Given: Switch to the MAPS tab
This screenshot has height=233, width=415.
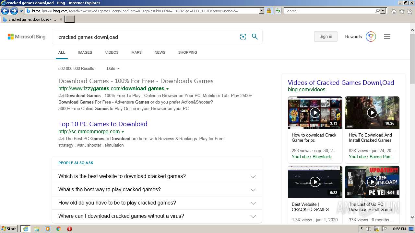Looking at the screenshot, I should pos(136,52).
